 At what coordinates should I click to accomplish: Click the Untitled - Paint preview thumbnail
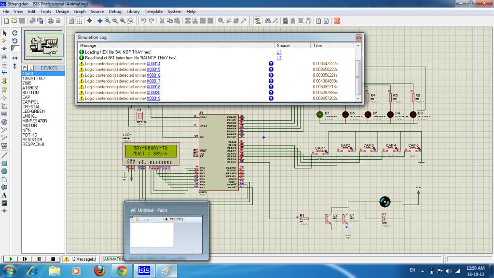click(x=166, y=235)
